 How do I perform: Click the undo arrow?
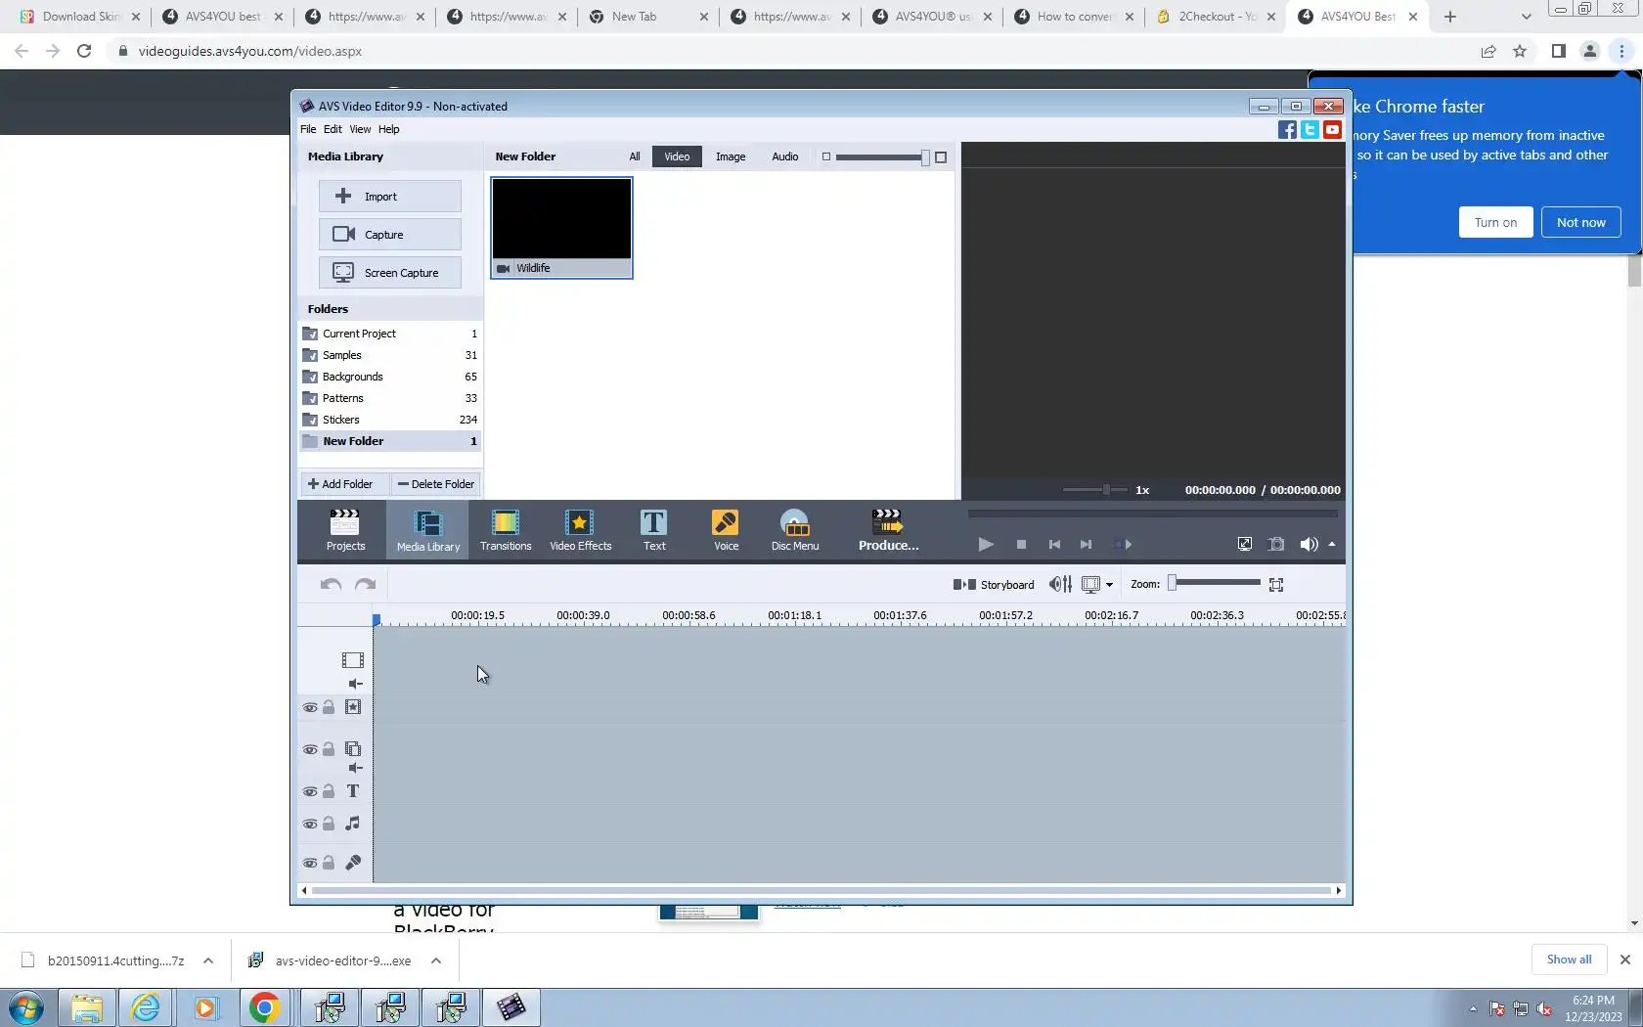point(331,585)
